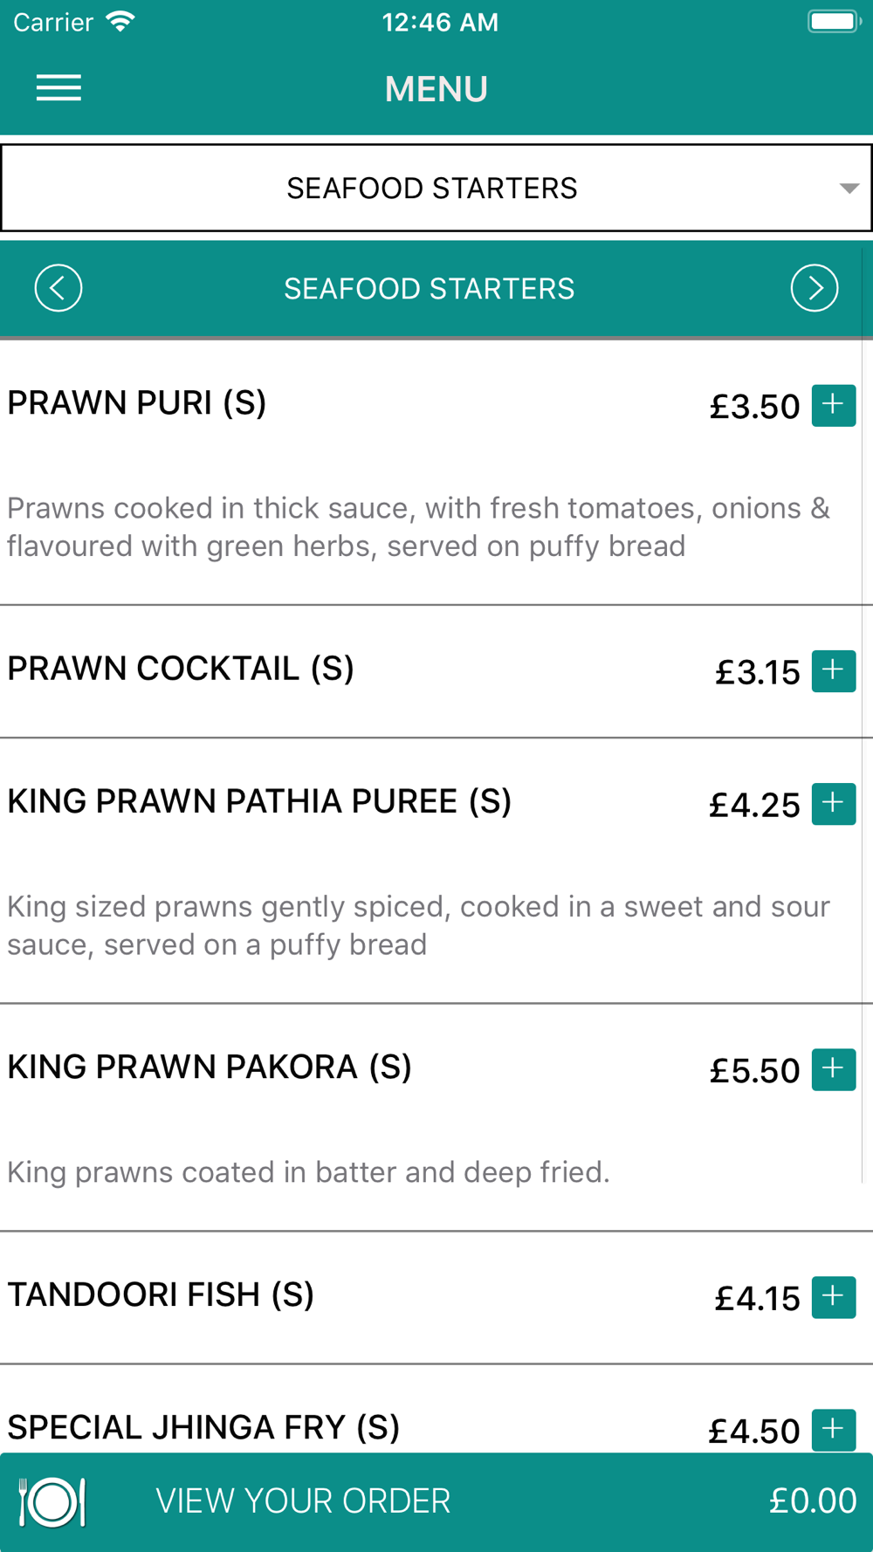Screen dimensions: 873x1552
Task: Add King Prawn Pakora to the order
Action: point(834,1068)
